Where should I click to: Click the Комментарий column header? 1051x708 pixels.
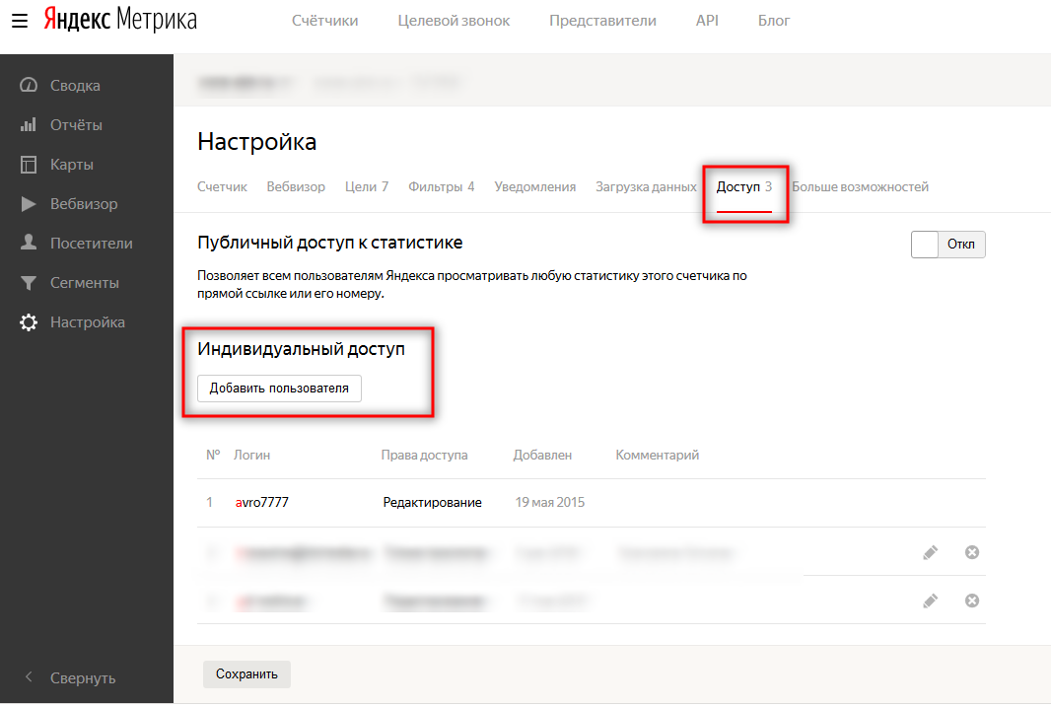click(x=657, y=456)
